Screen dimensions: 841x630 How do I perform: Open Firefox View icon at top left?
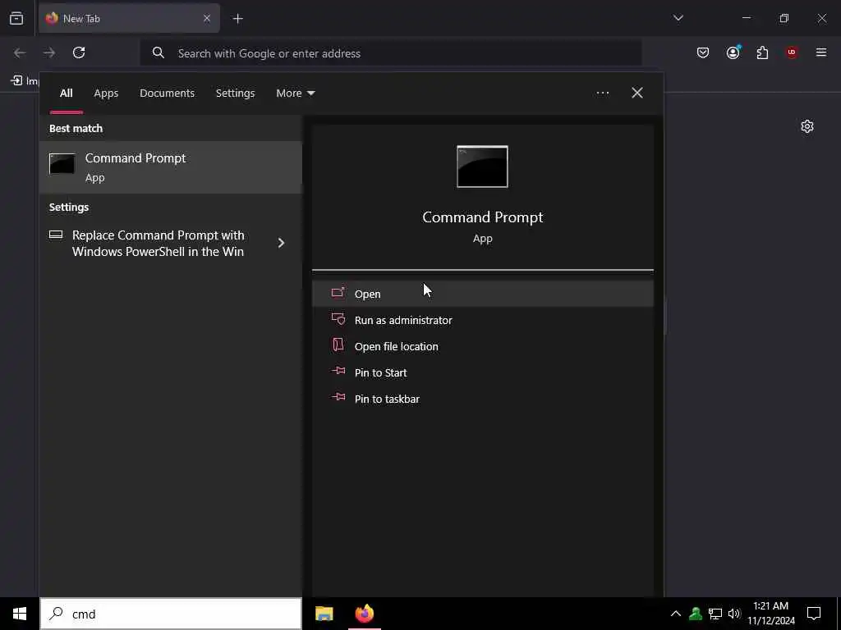click(x=16, y=19)
